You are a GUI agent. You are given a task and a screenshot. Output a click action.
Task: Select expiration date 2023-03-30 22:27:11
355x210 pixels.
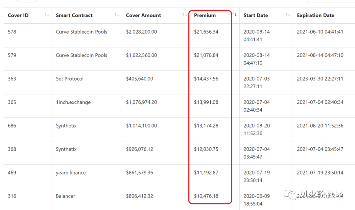click(x=320, y=79)
